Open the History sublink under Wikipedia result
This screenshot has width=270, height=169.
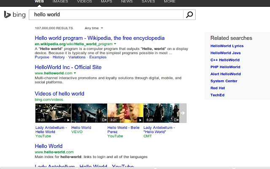click(59, 57)
